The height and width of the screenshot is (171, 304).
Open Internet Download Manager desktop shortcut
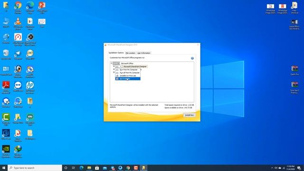(x=18, y=152)
